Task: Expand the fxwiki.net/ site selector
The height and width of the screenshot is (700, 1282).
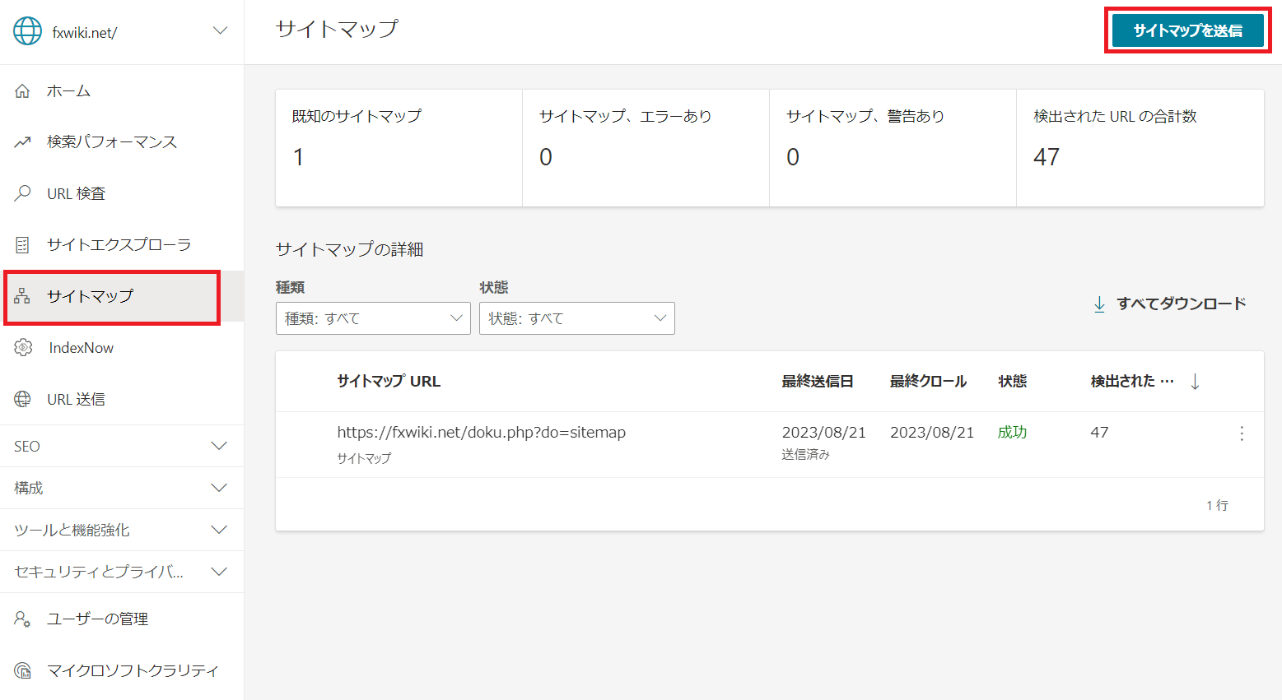Action: click(220, 31)
